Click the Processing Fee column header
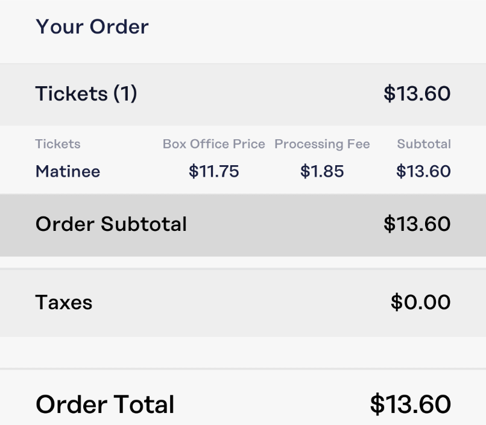486x425 pixels. pos(322,144)
